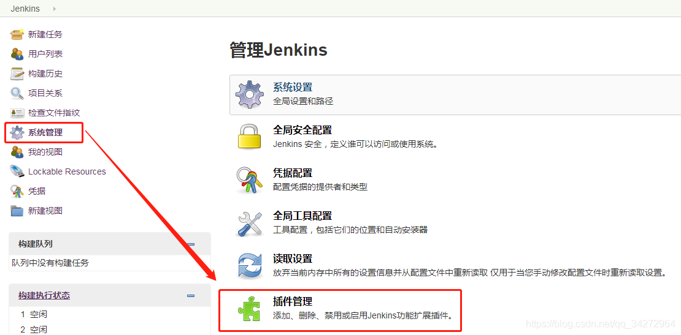Screen dimensions: 681x335
Task: Open the 用户列表 link
Action: point(45,54)
